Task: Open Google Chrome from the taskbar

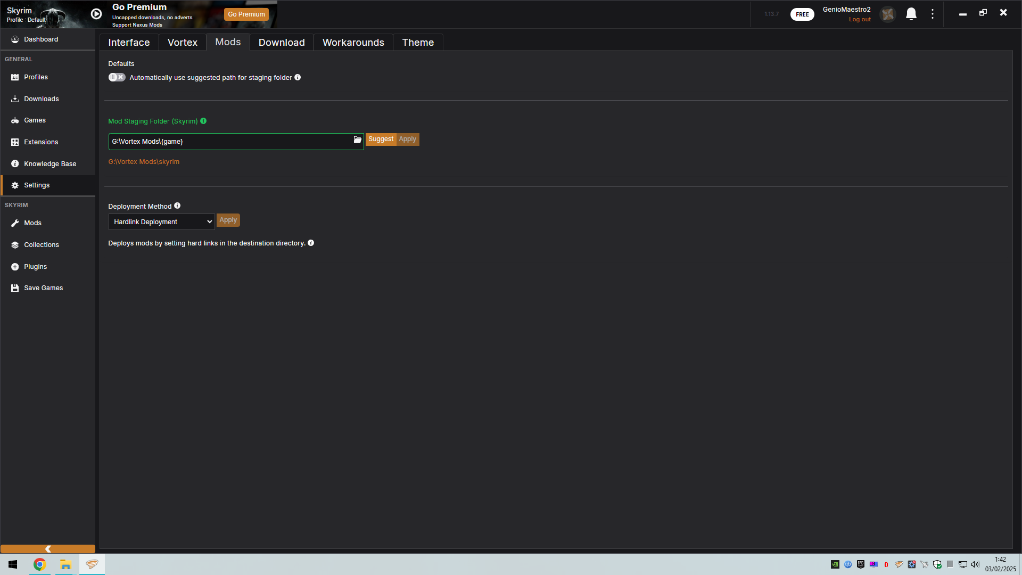Action: 39,564
